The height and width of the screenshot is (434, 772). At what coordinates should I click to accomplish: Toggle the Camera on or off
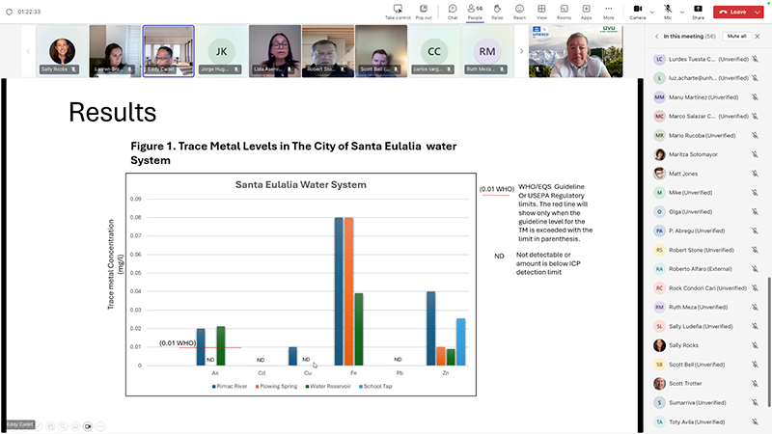point(636,11)
